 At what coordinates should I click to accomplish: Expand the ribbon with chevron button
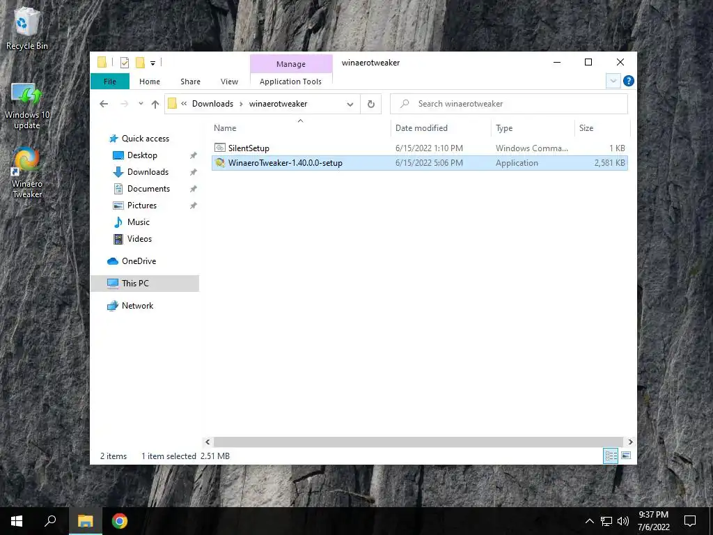click(x=613, y=81)
